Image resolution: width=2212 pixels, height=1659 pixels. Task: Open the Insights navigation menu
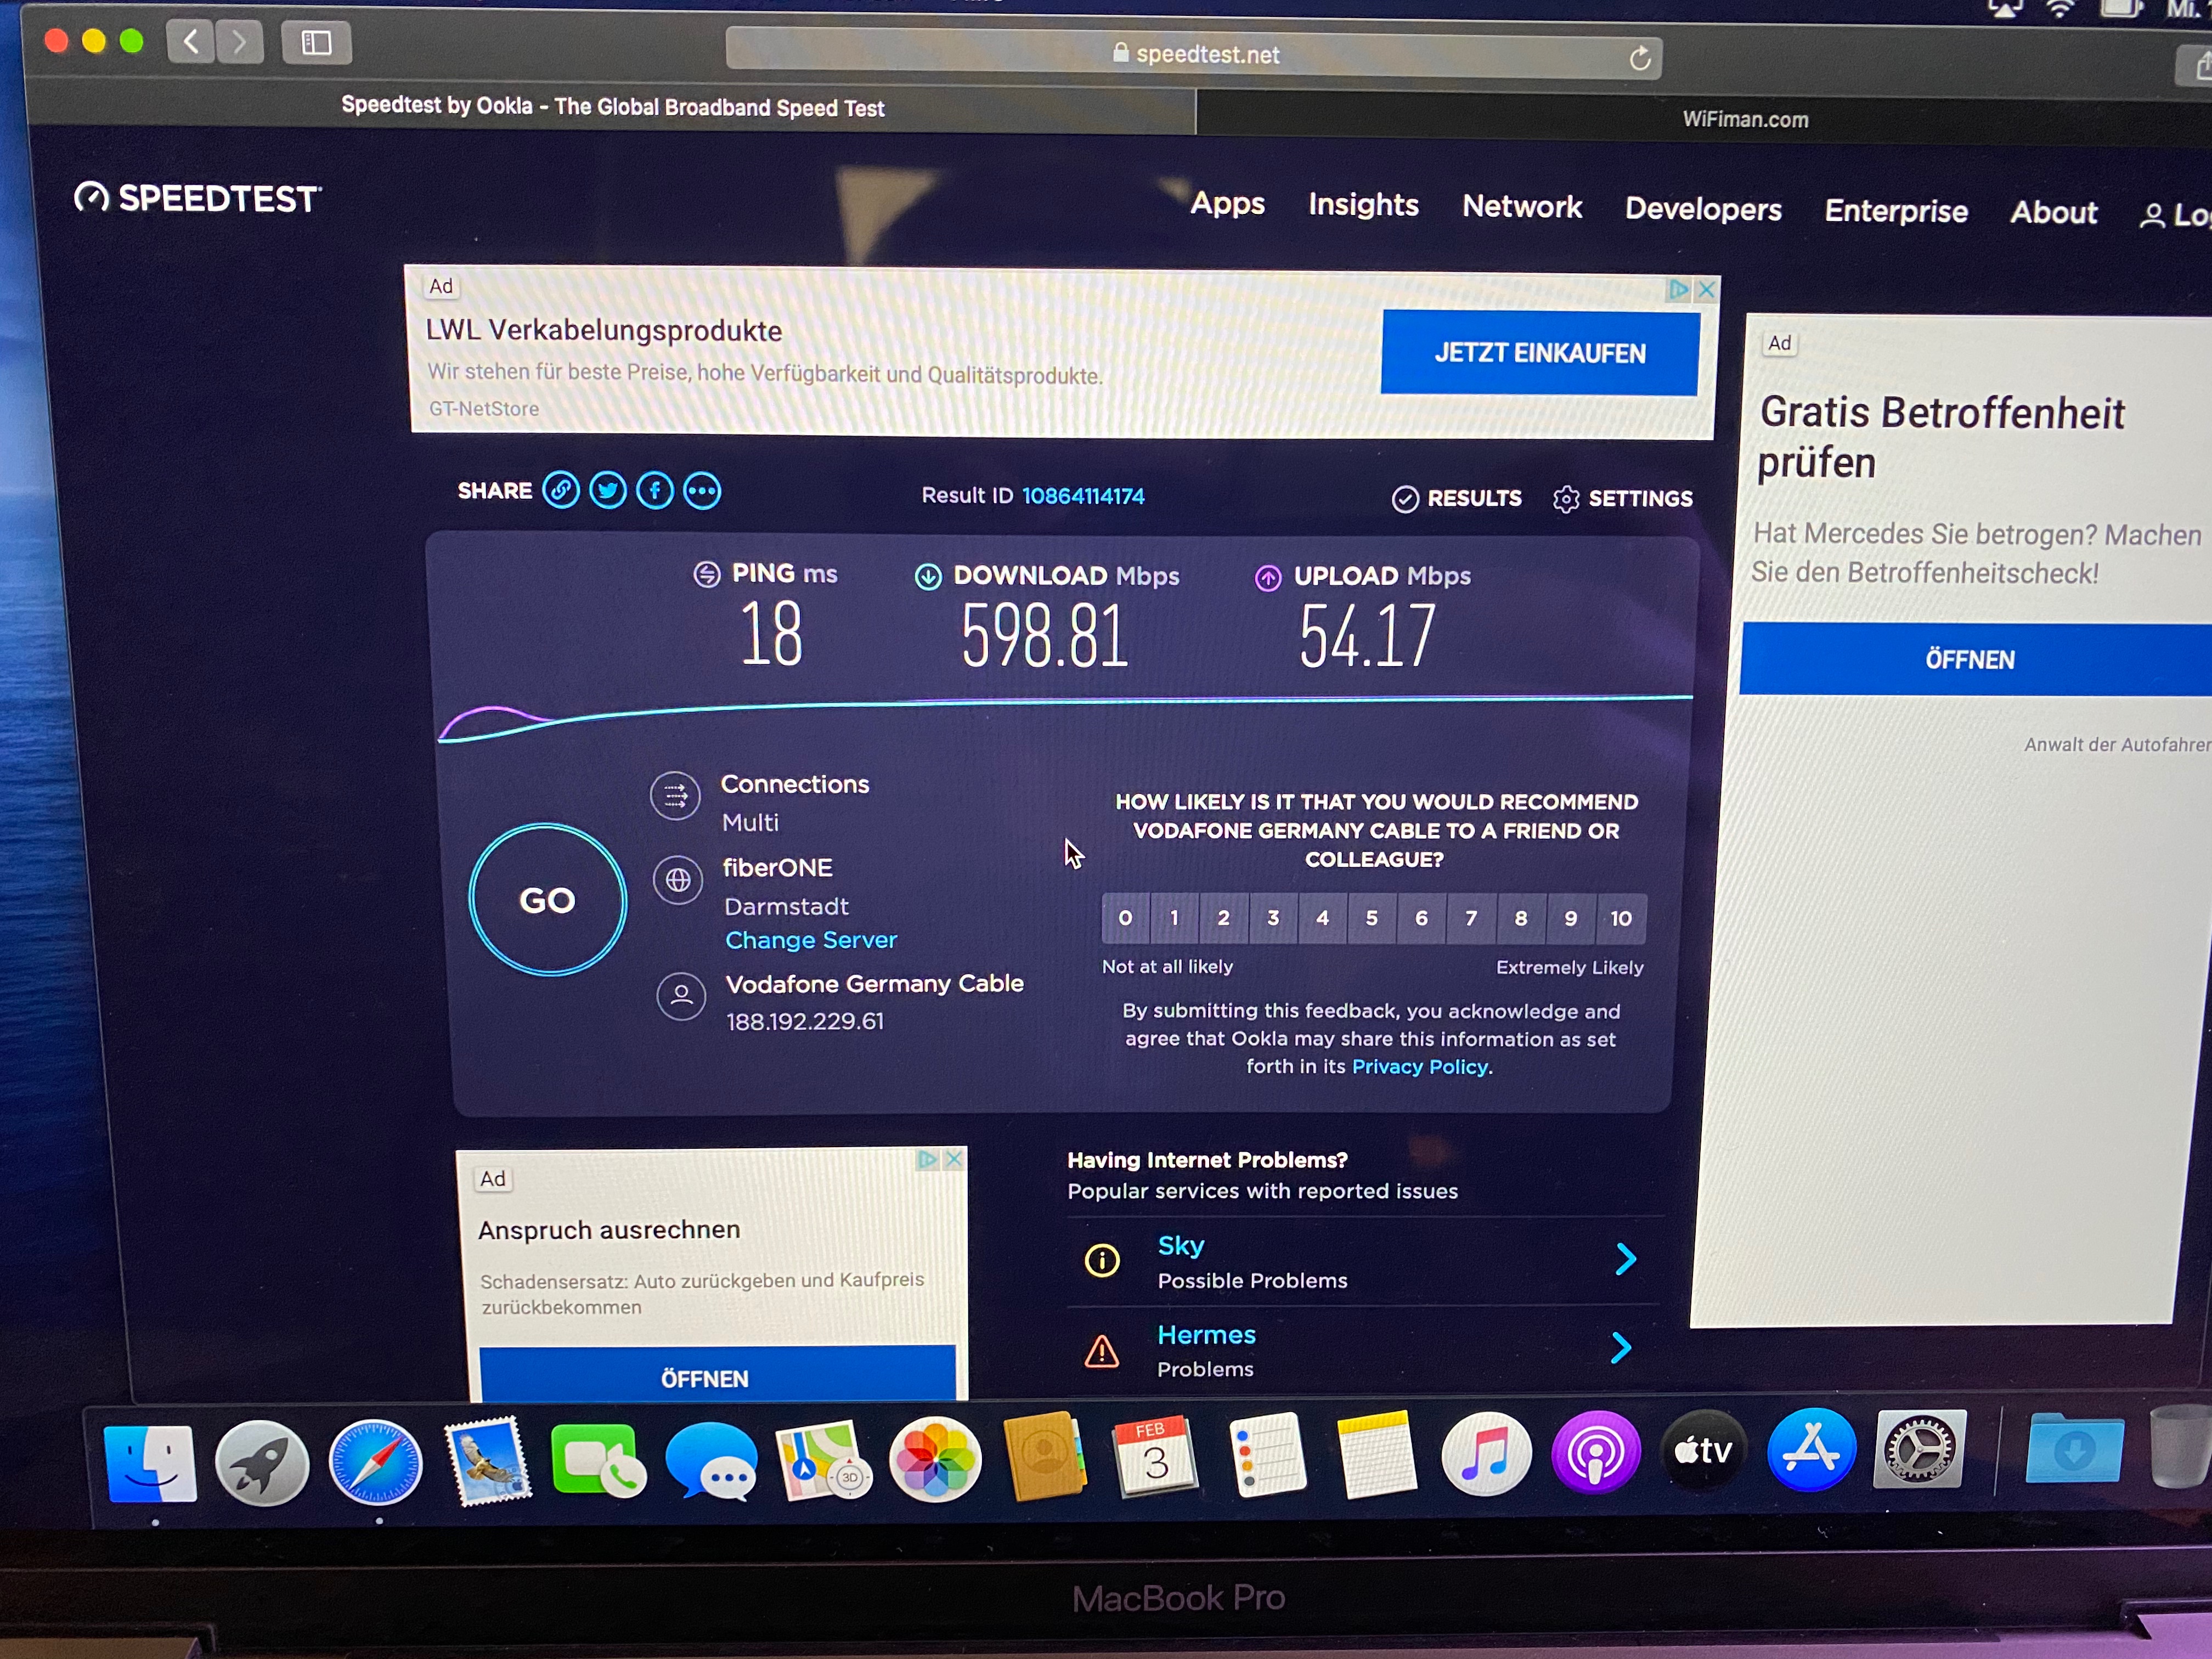click(1363, 205)
